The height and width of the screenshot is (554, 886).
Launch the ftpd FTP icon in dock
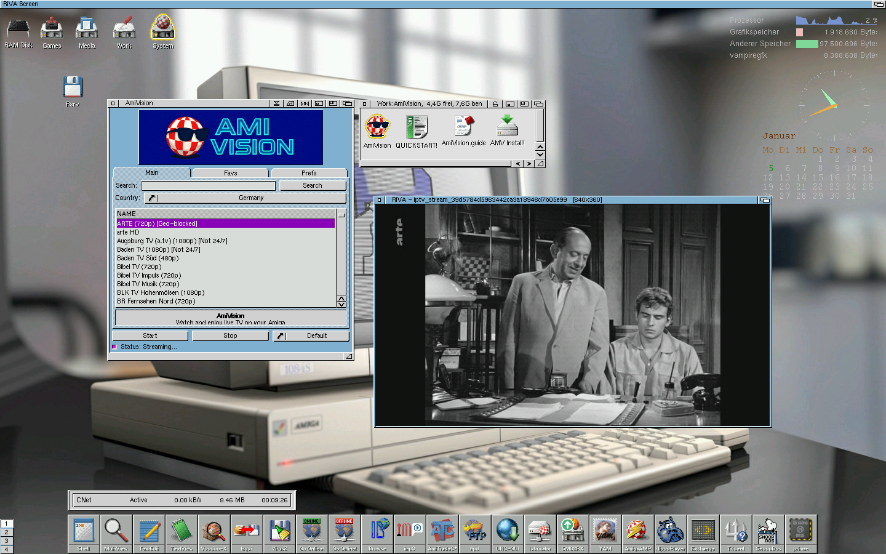tap(475, 534)
